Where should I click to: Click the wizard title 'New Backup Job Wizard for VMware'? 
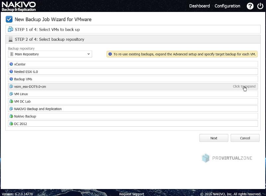(53, 19)
